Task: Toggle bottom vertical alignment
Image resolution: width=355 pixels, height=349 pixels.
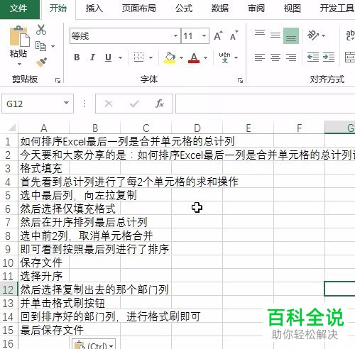Action: pyautogui.click(x=291, y=35)
